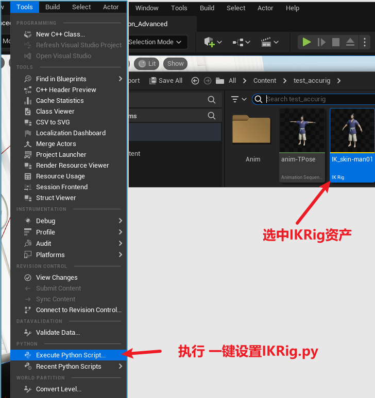
Task: Click Content in the breadcrumb path
Action: coord(265,81)
